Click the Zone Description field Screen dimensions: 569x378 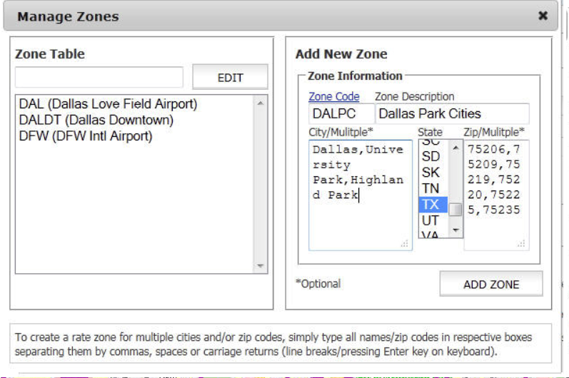[452, 114]
